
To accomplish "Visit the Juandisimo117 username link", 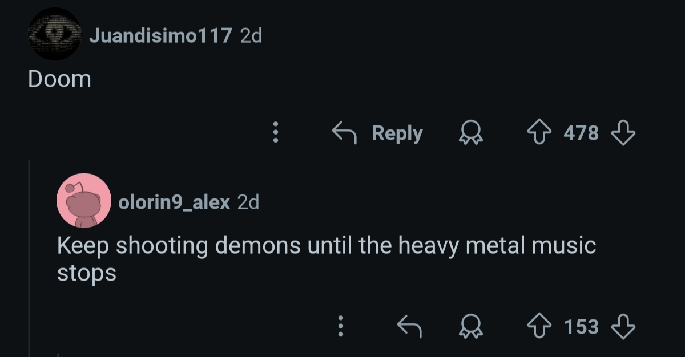I will click(x=160, y=36).
